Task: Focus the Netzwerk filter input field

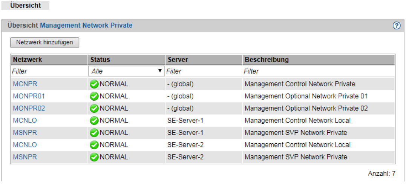Action: 49,71
